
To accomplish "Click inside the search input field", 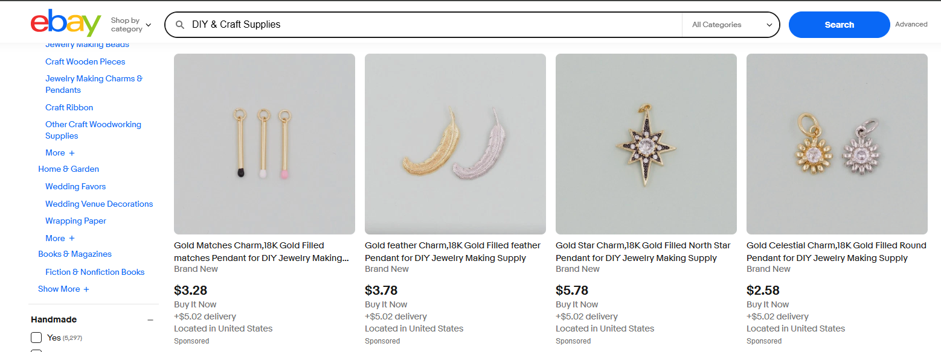I will 423,25.
